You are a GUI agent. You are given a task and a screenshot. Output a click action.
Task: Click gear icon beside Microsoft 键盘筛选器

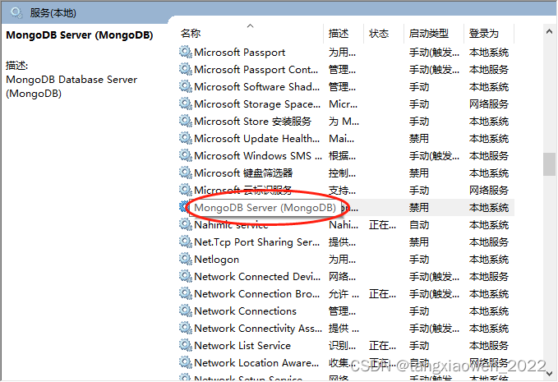coord(186,173)
